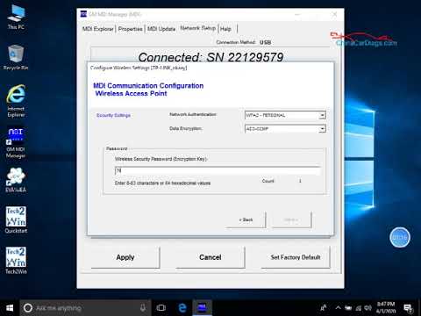
Task: Open the EWA desktop shortcut
Action: [16, 180]
